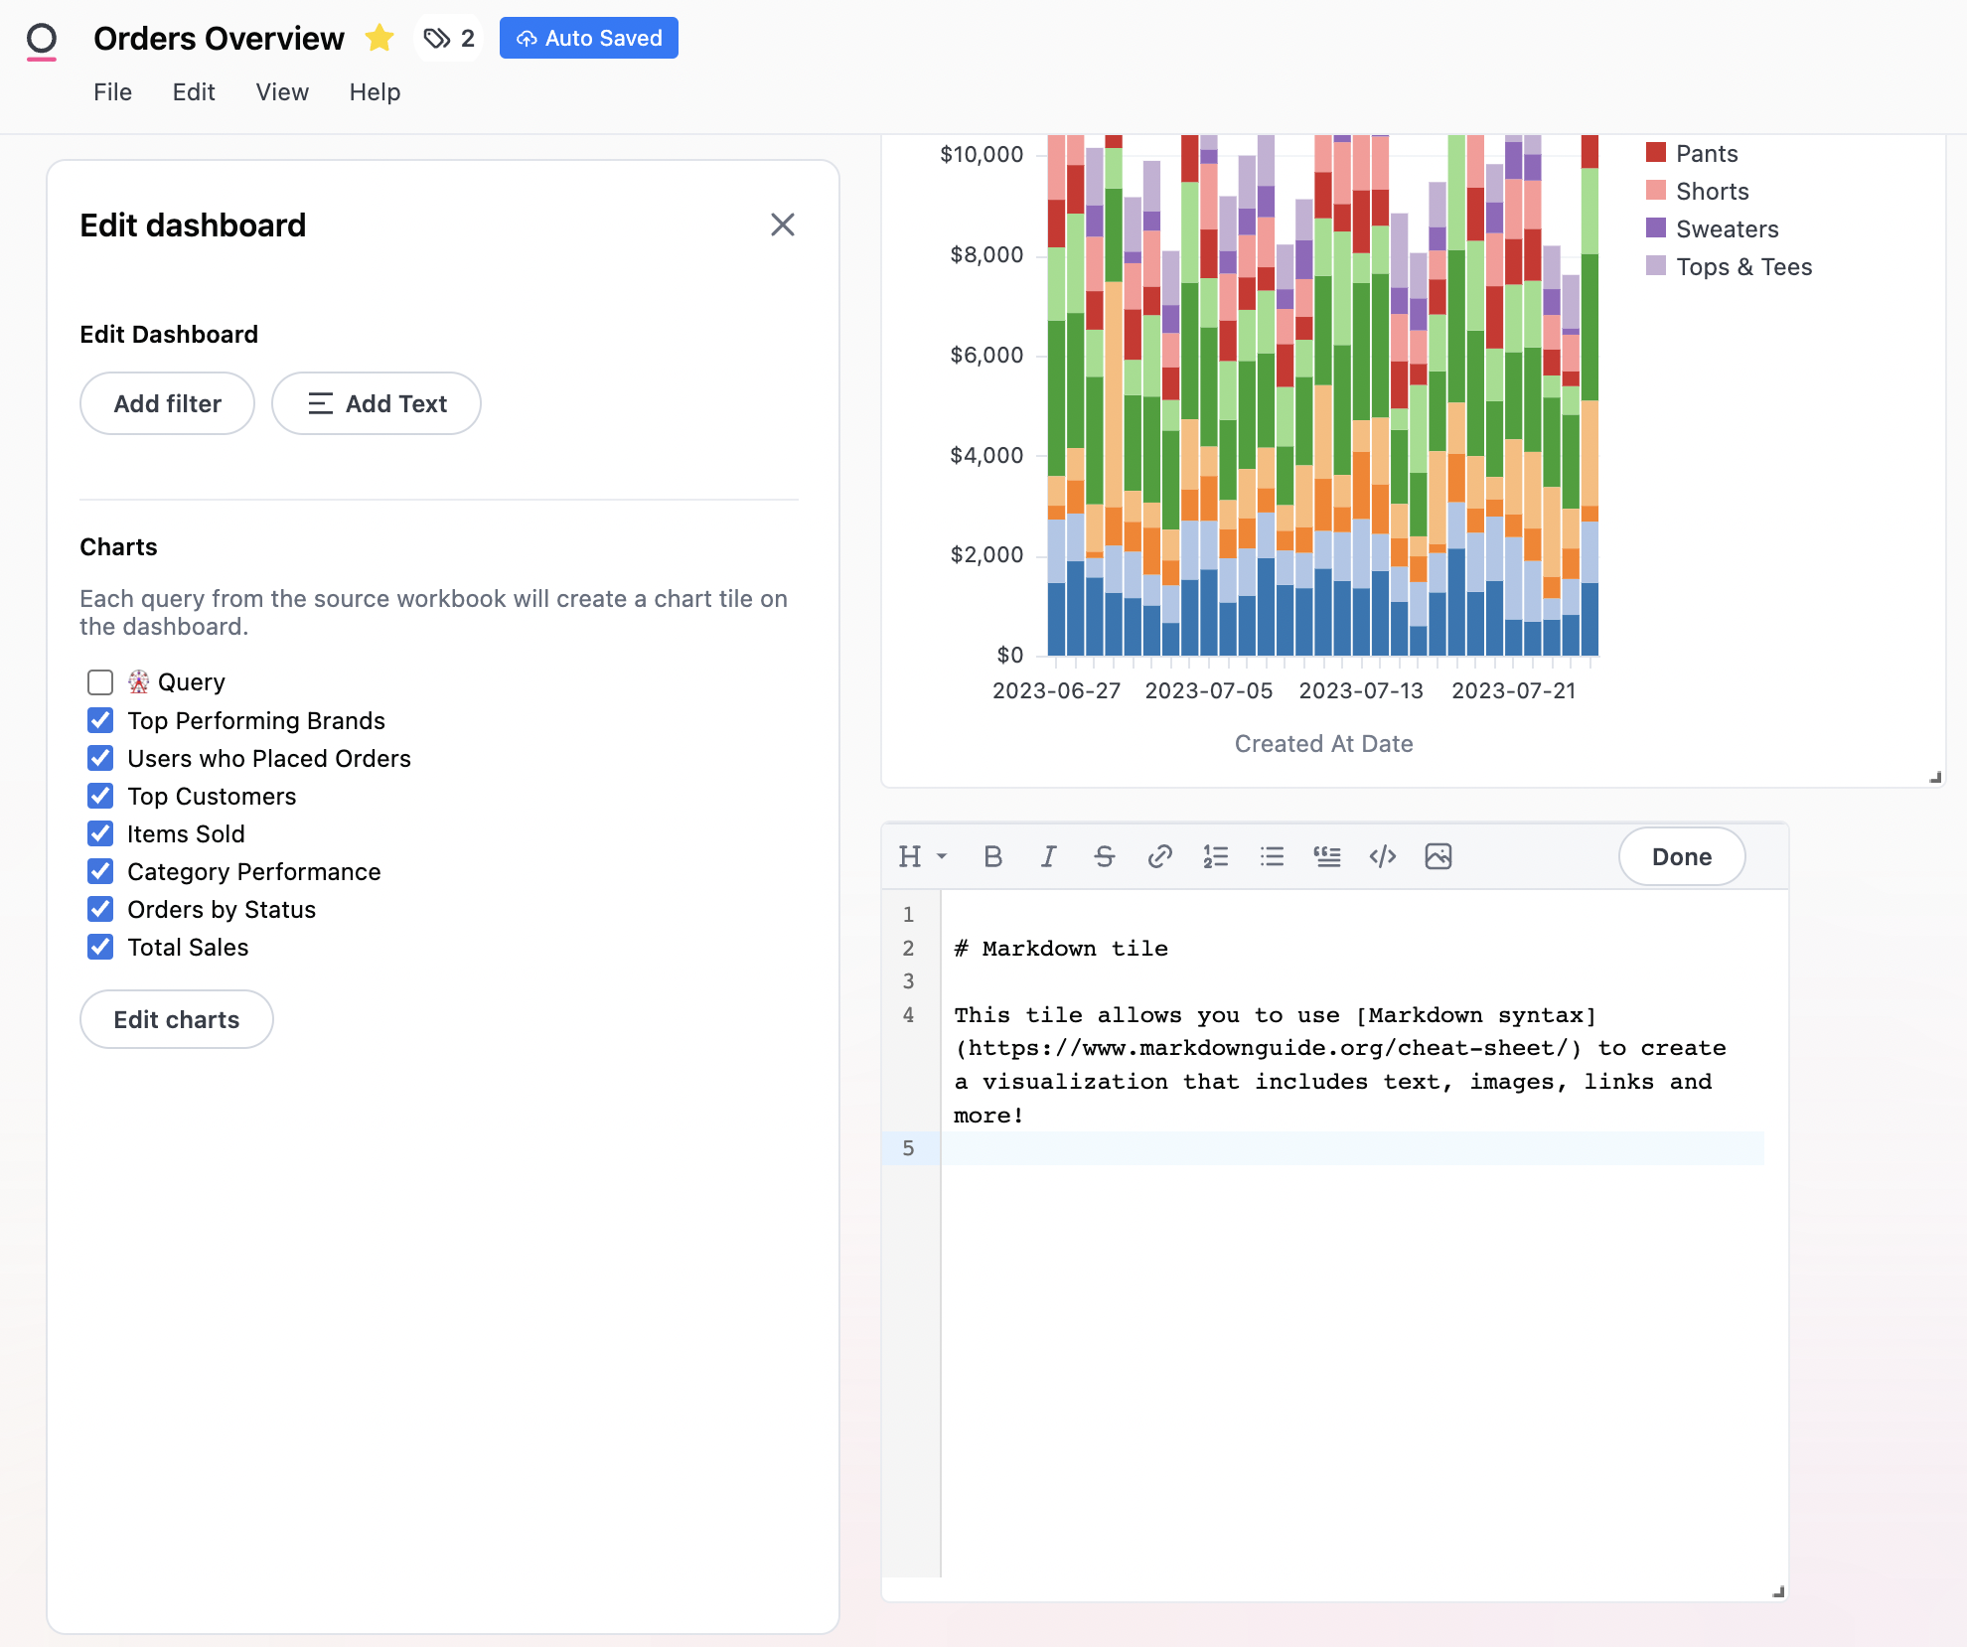Insert a bulleted list
The image size is (1967, 1647).
(1272, 856)
